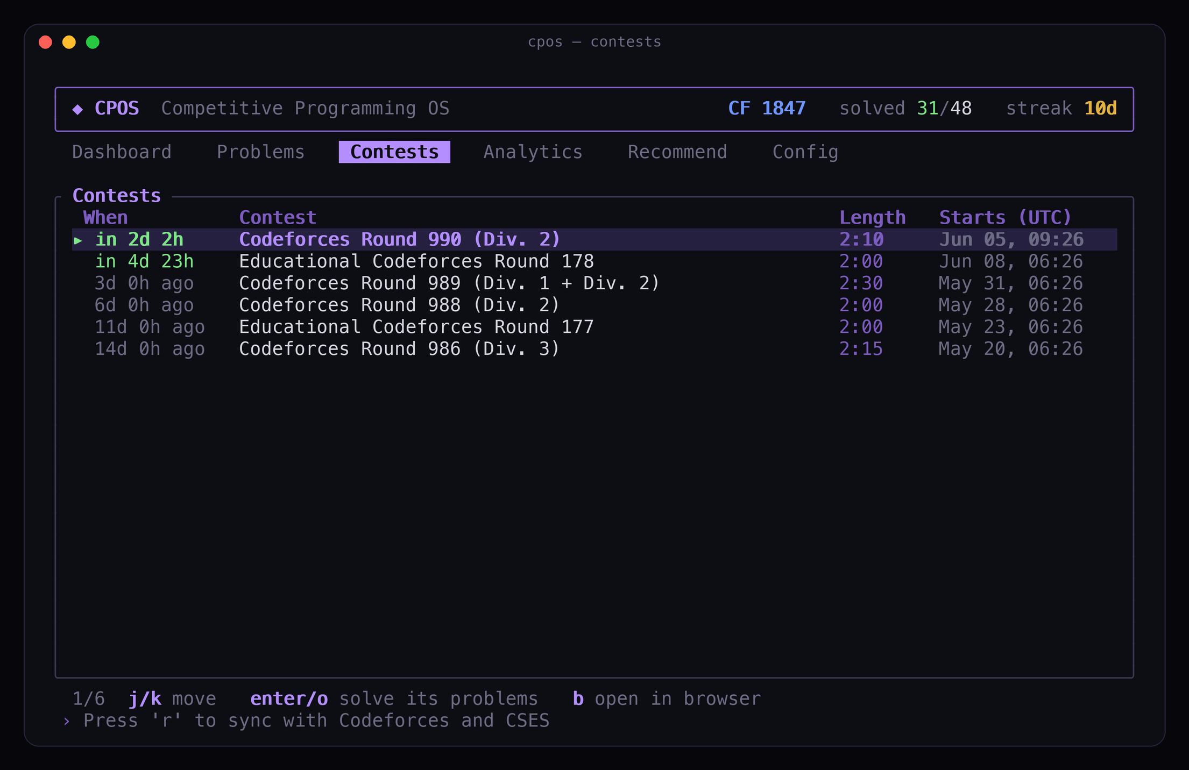The width and height of the screenshot is (1189, 770).
Task: Click the 'cpos — contests' window title
Action: pyautogui.click(x=594, y=42)
